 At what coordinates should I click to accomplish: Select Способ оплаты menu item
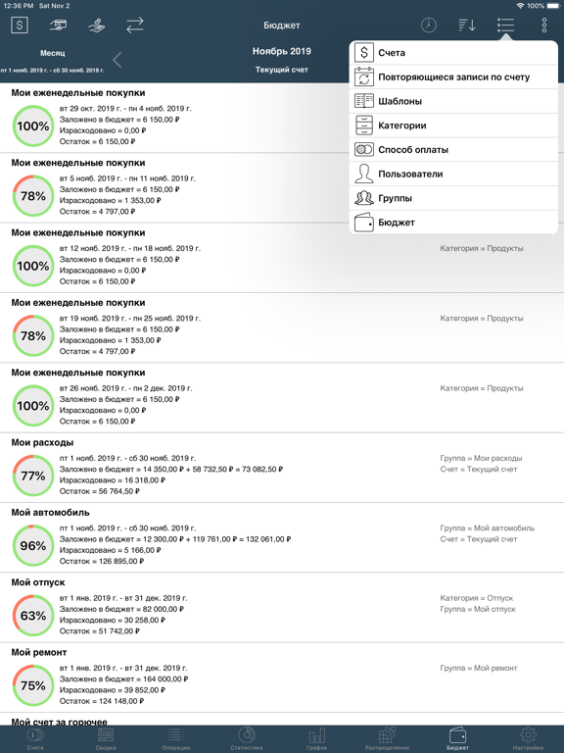[x=453, y=150]
